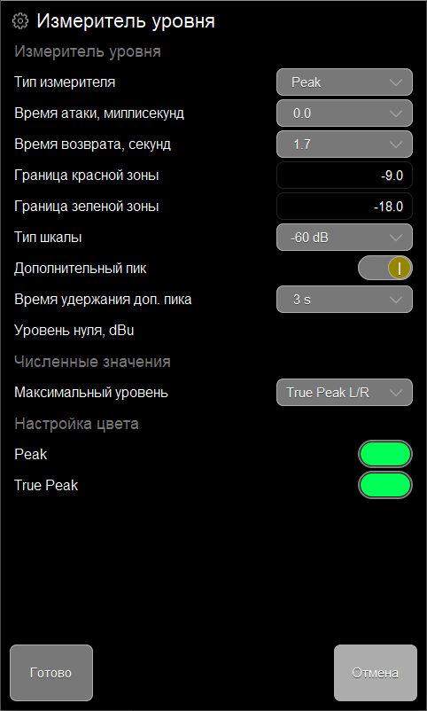Expand the Время атаки 0.0 dropdown

pos(345,113)
